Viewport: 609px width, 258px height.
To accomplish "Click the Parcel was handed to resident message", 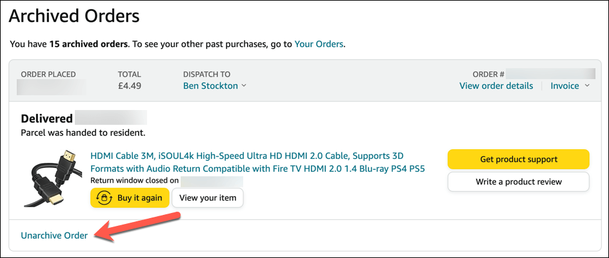I will click(83, 133).
